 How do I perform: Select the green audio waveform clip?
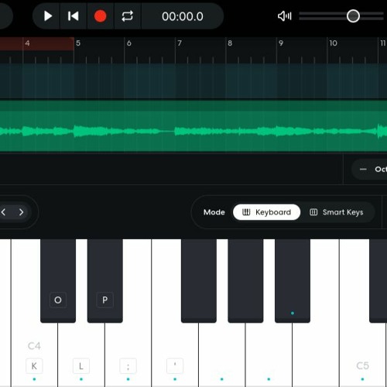click(193, 126)
